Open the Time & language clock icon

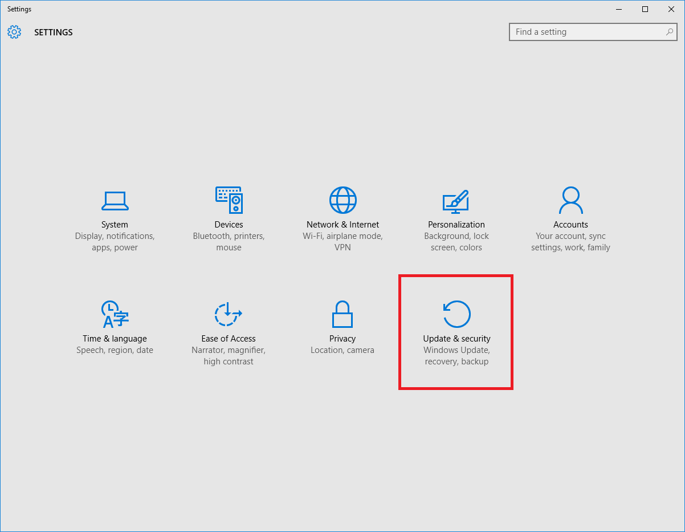coord(115,314)
